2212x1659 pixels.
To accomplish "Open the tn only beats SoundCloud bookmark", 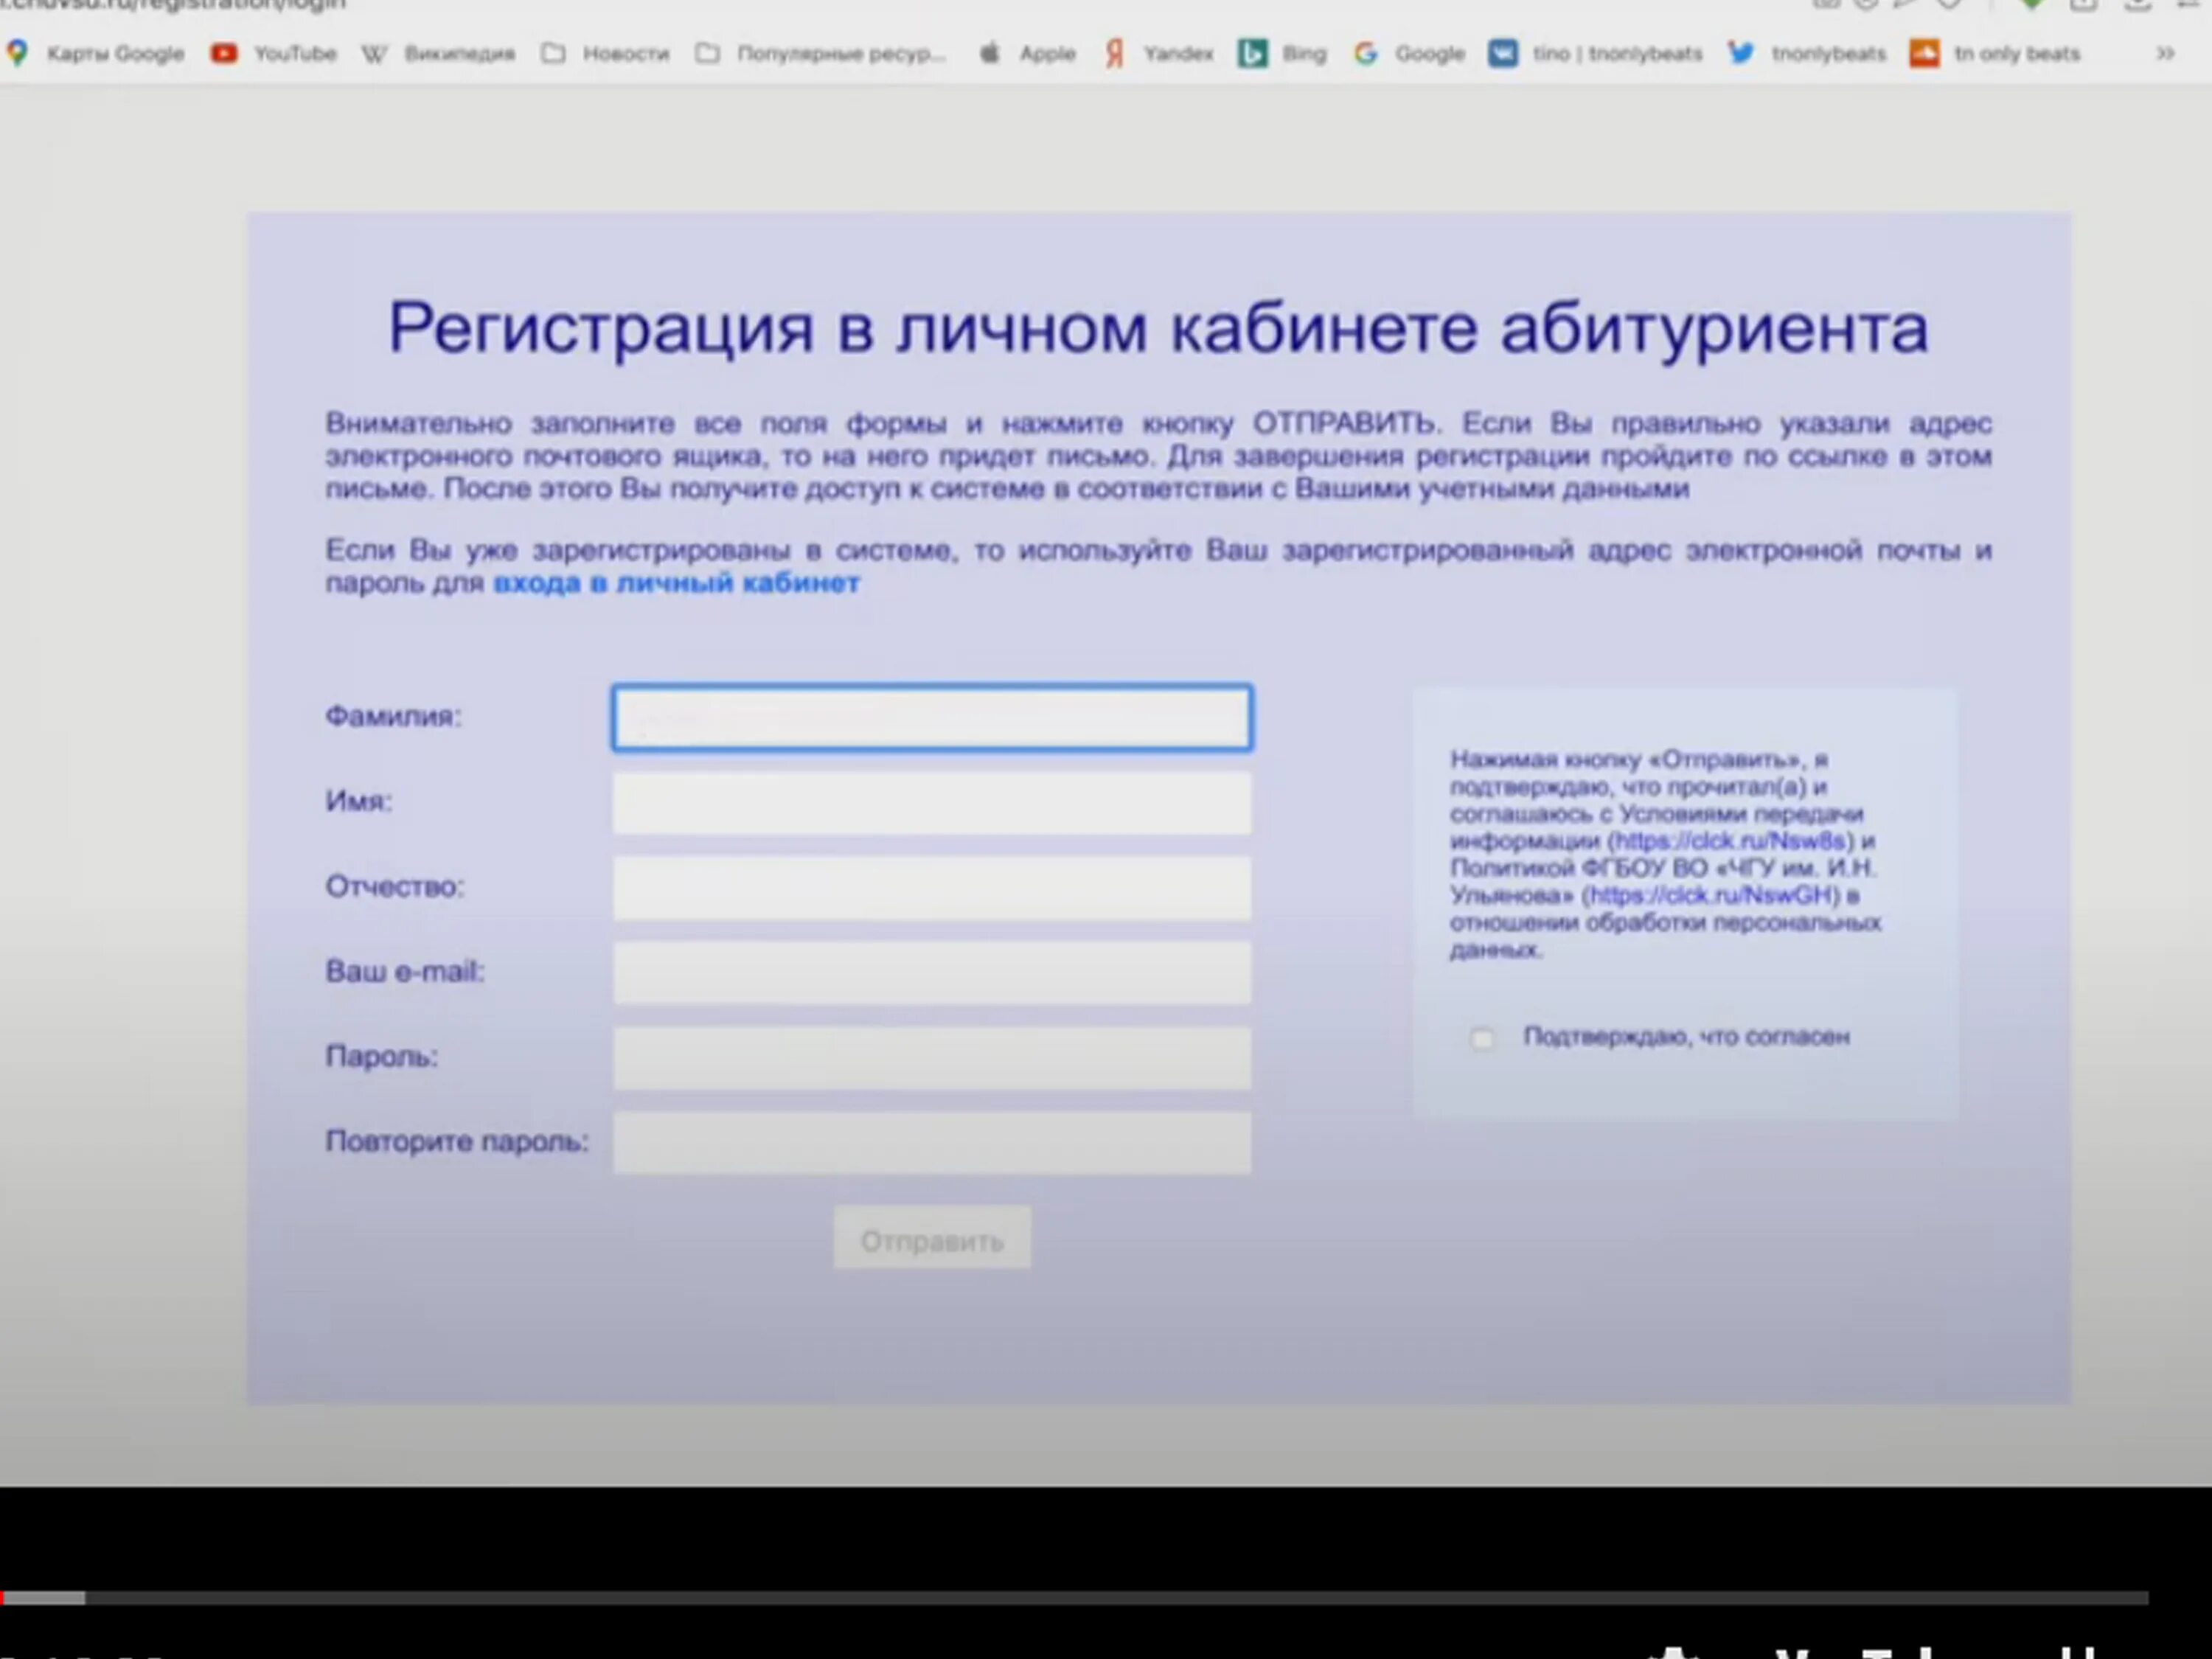I will pos(1995,53).
